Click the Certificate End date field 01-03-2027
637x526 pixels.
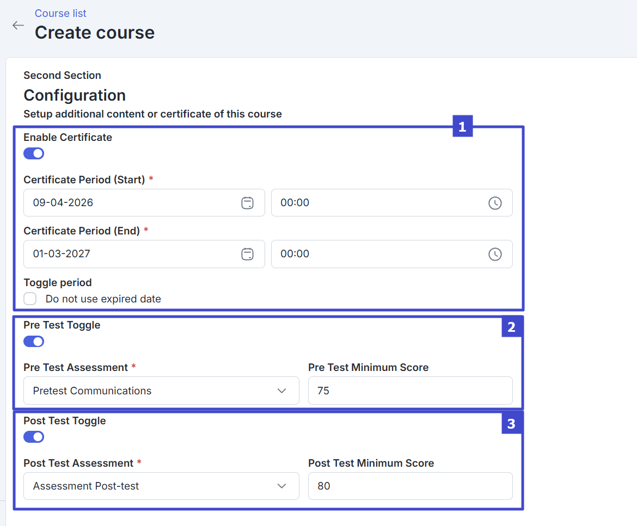131,254
